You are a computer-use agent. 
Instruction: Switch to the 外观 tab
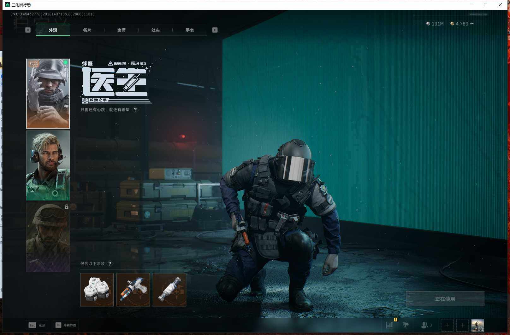click(x=53, y=30)
